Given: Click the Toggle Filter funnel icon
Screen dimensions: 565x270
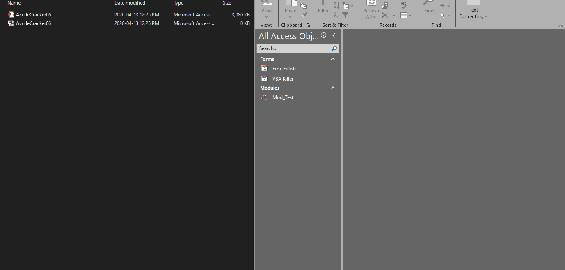Looking at the screenshot, I should (345, 15).
